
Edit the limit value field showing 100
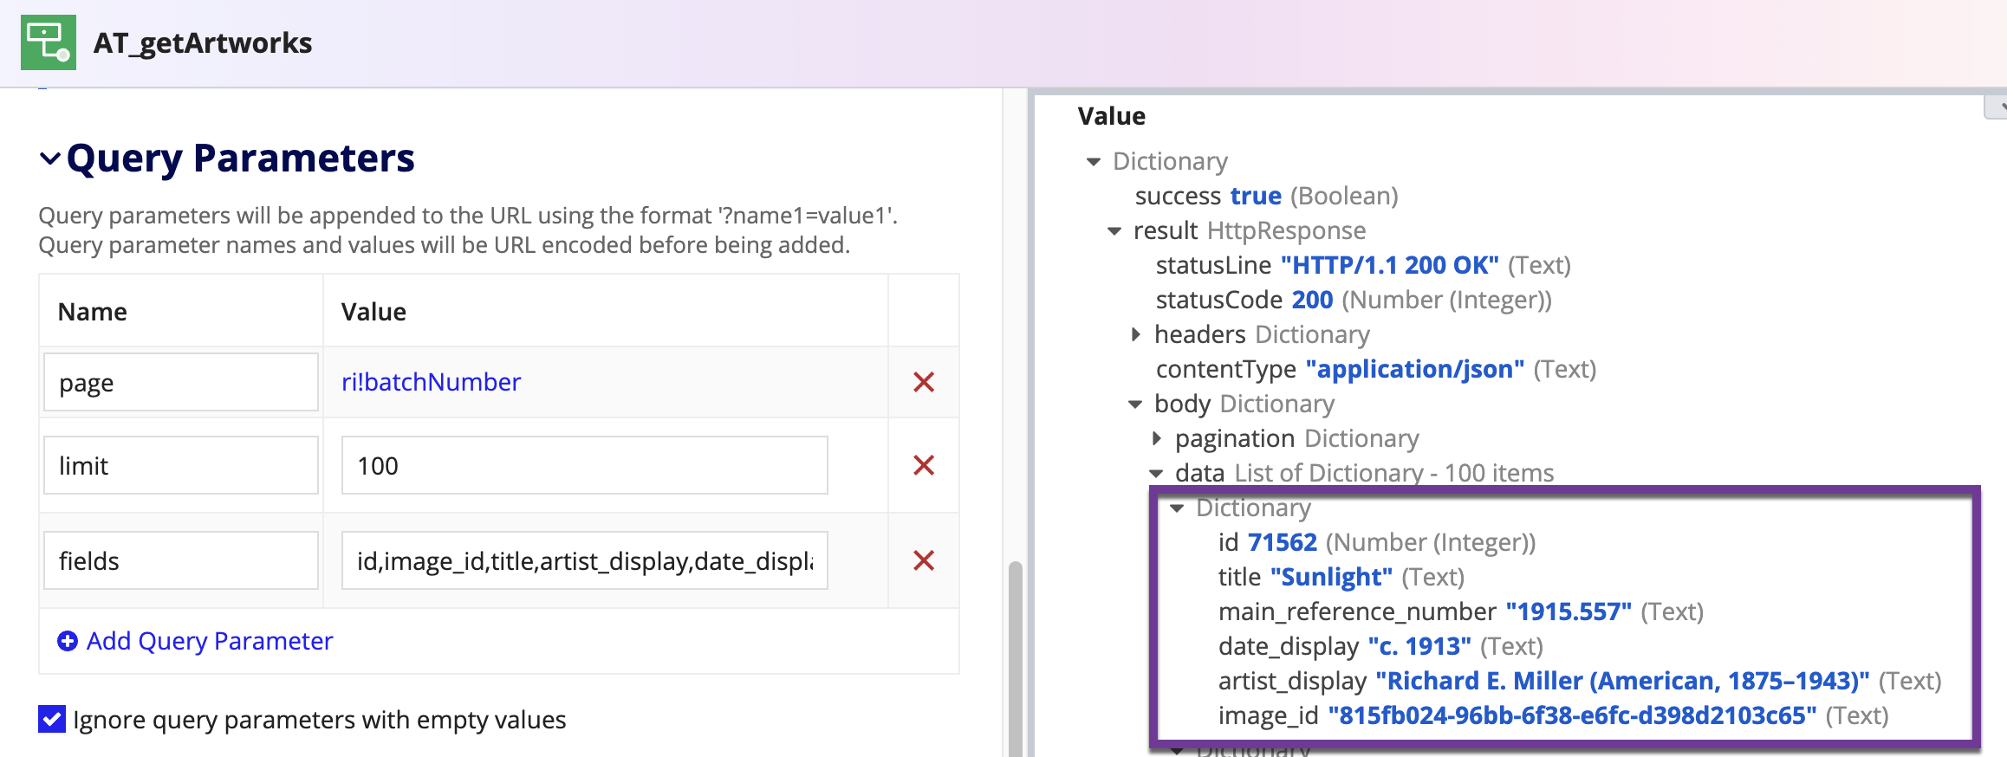pyautogui.click(x=585, y=465)
